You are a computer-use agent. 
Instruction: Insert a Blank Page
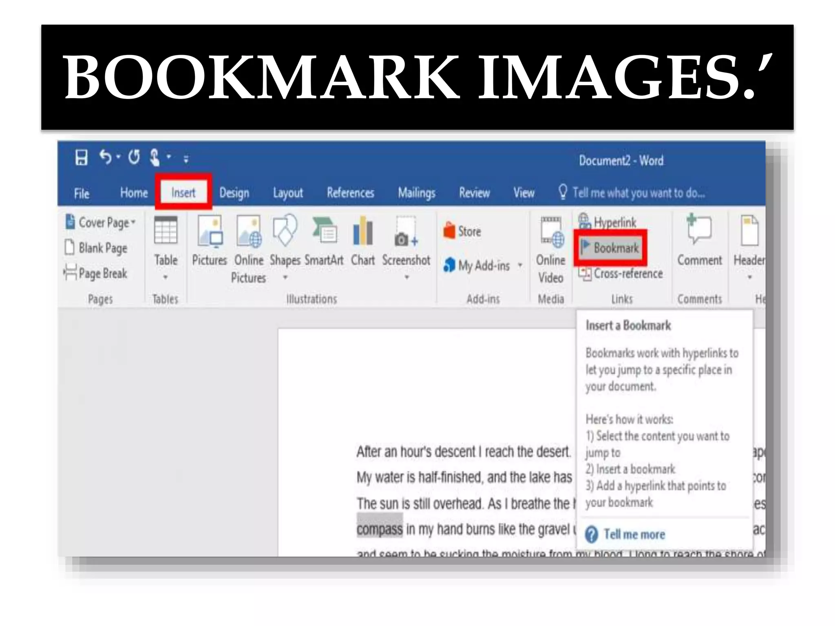(x=96, y=248)
